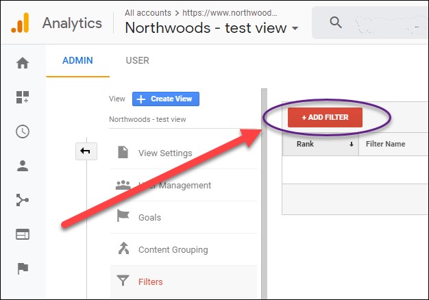The height and width of the screenshot is (300, 429).
Task: Open Acquisition branching icon in sidebar
Action: coord(23,200)
